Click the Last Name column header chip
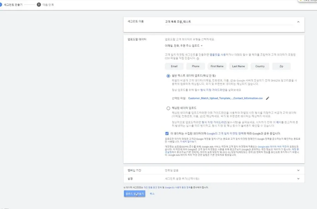The image size is (317, 209). coord(238,66)
